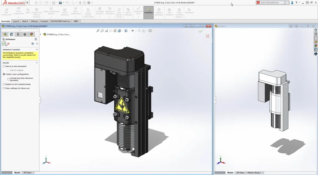Open the SOLIDWORKS Resources home icon
The image size is (318, 175).
(316, 30)
